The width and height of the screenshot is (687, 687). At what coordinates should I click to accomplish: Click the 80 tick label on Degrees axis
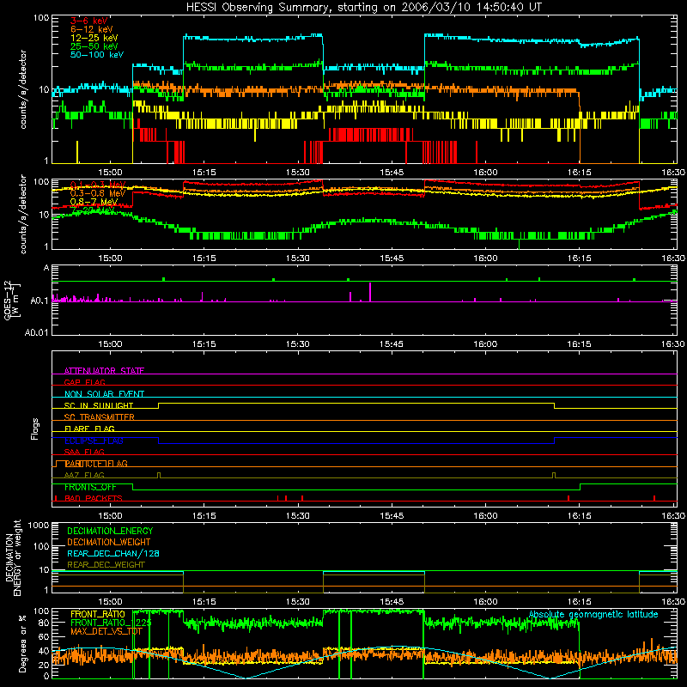point(44,623)
